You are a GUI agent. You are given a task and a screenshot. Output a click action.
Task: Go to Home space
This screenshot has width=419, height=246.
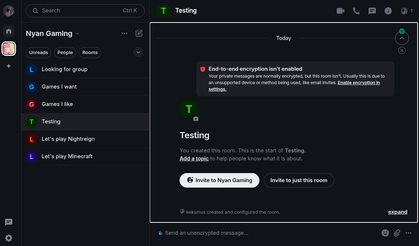(x=9, y=31)
